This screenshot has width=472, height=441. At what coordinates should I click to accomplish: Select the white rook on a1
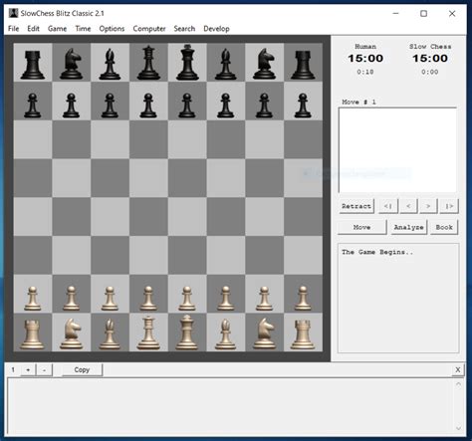pos(32,334)
